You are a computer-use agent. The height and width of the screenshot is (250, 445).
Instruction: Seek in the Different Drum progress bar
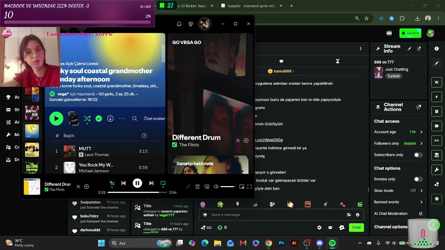pyautogui.click(x=137, y=192)
